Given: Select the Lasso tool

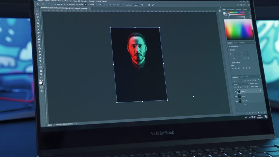Looking at the screenshot, I should tap(38, 17).
